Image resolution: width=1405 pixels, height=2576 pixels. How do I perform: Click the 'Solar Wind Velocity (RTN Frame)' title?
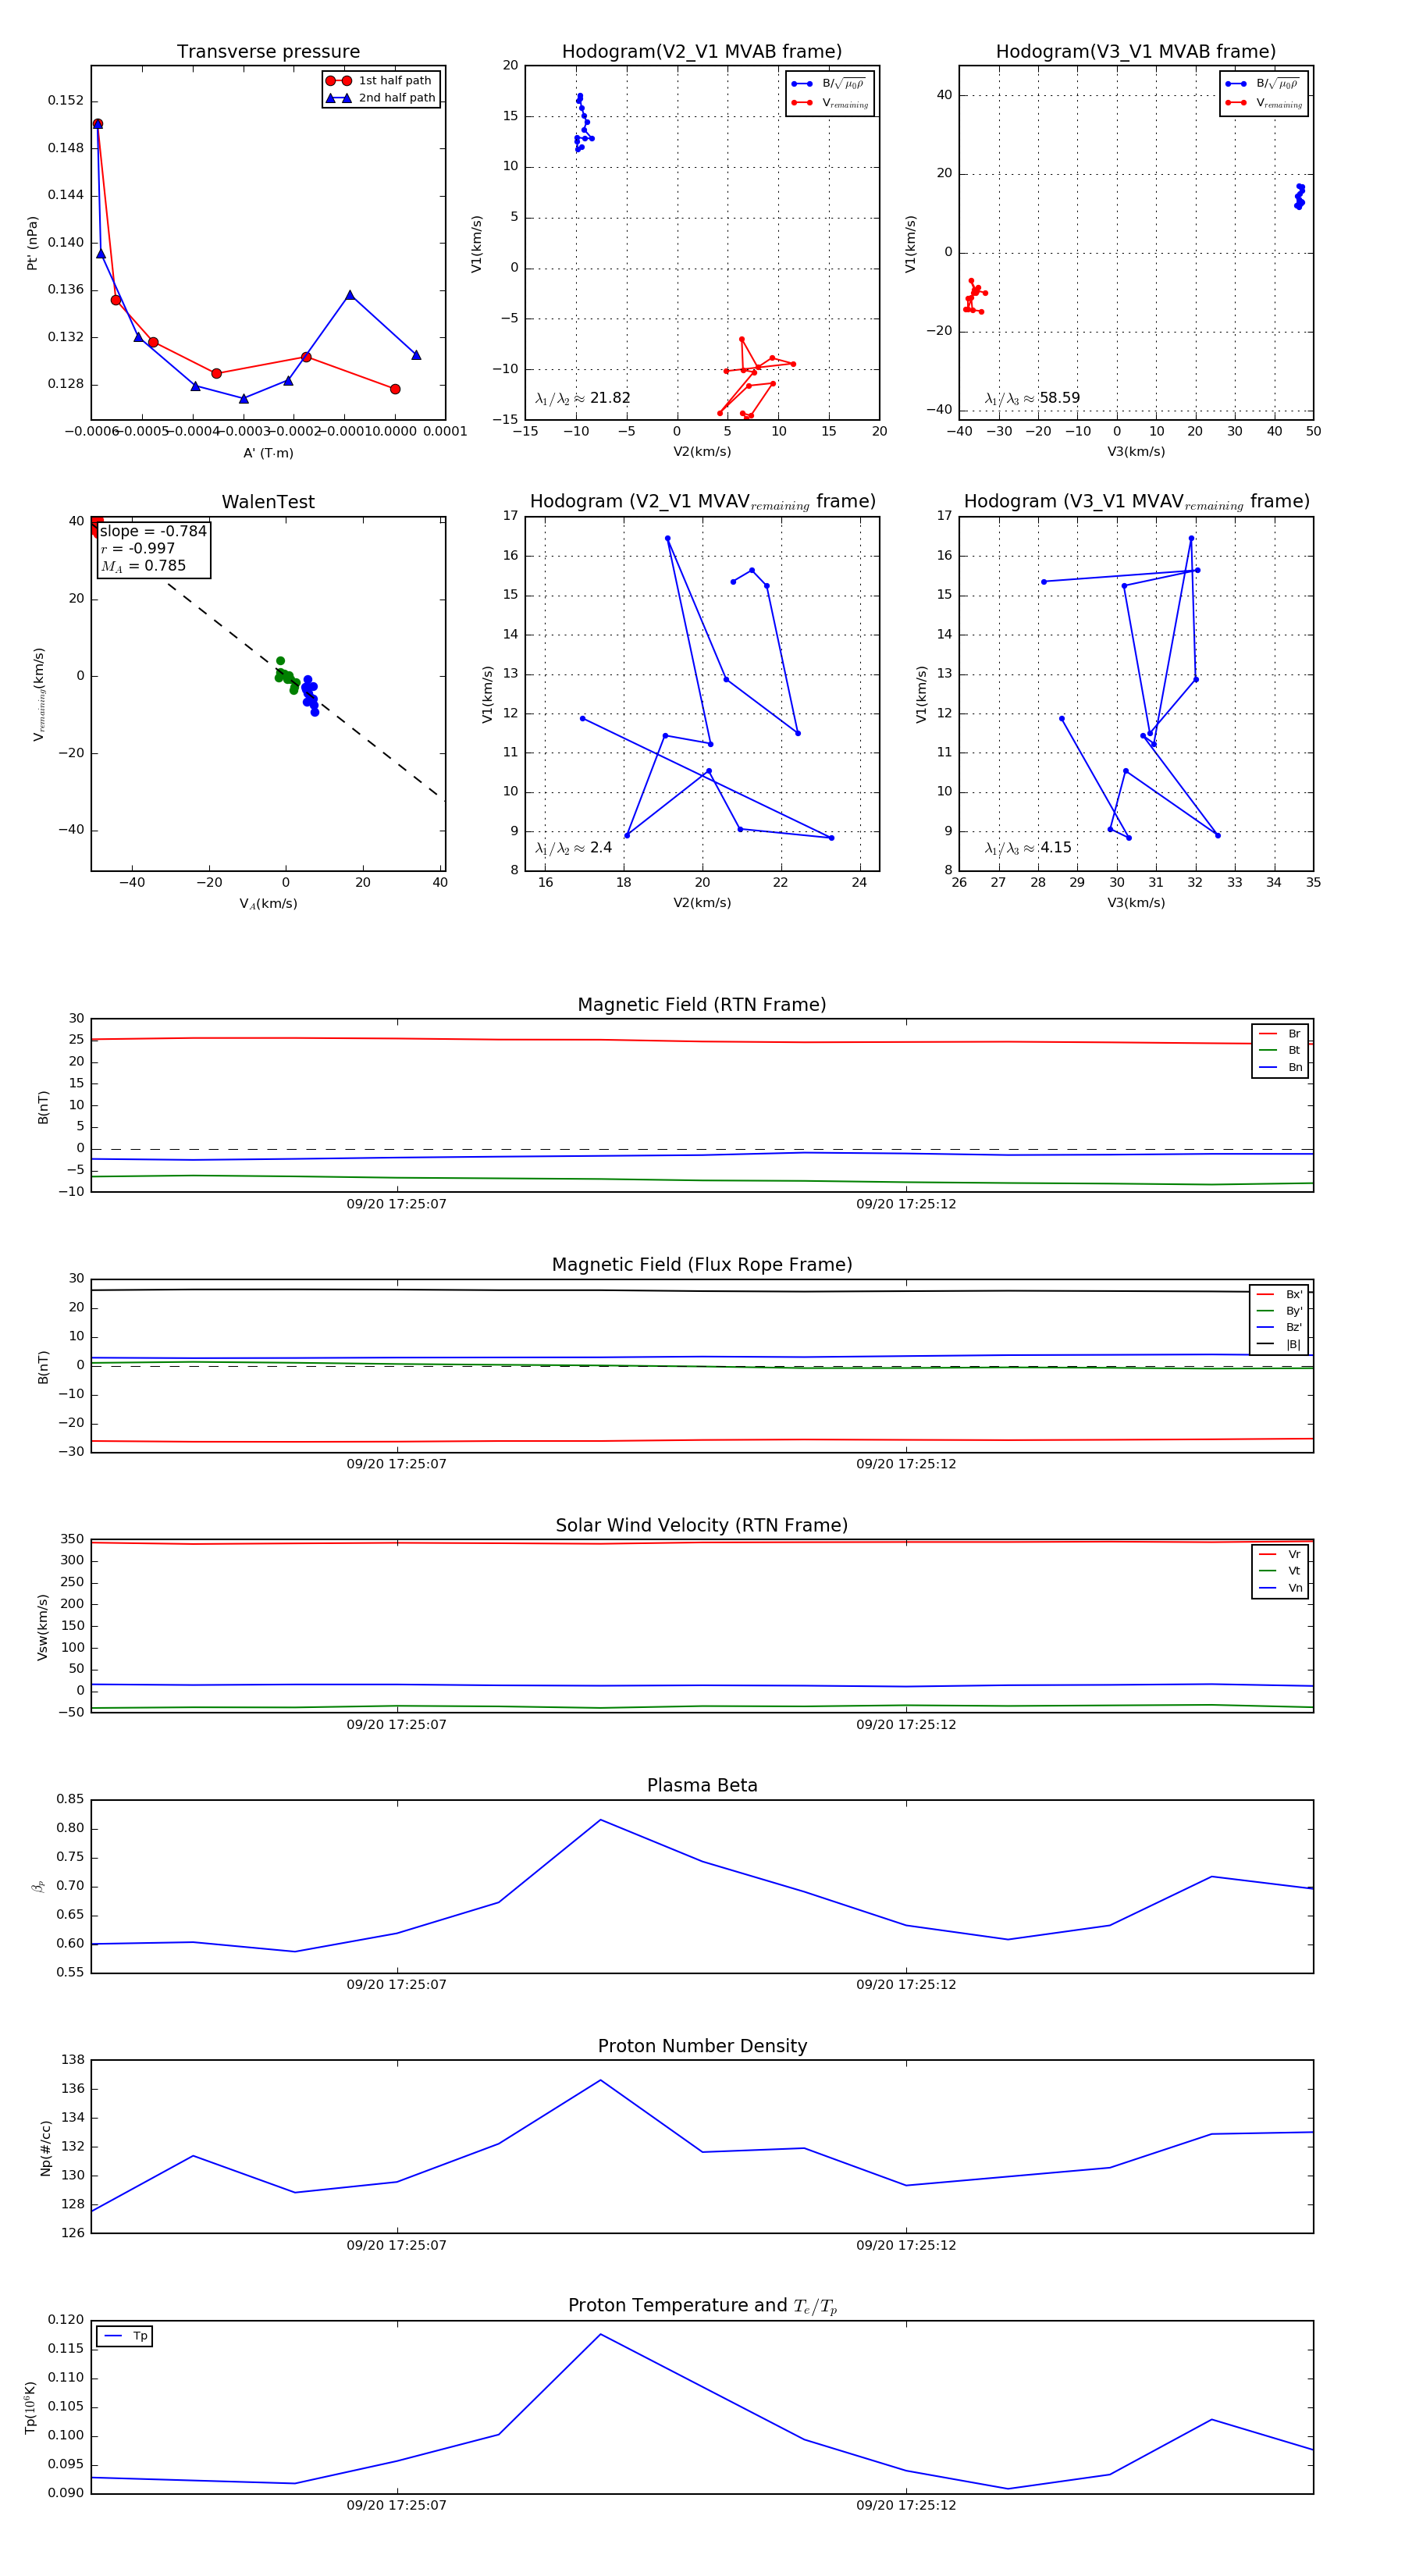(x=702, y=1526)
